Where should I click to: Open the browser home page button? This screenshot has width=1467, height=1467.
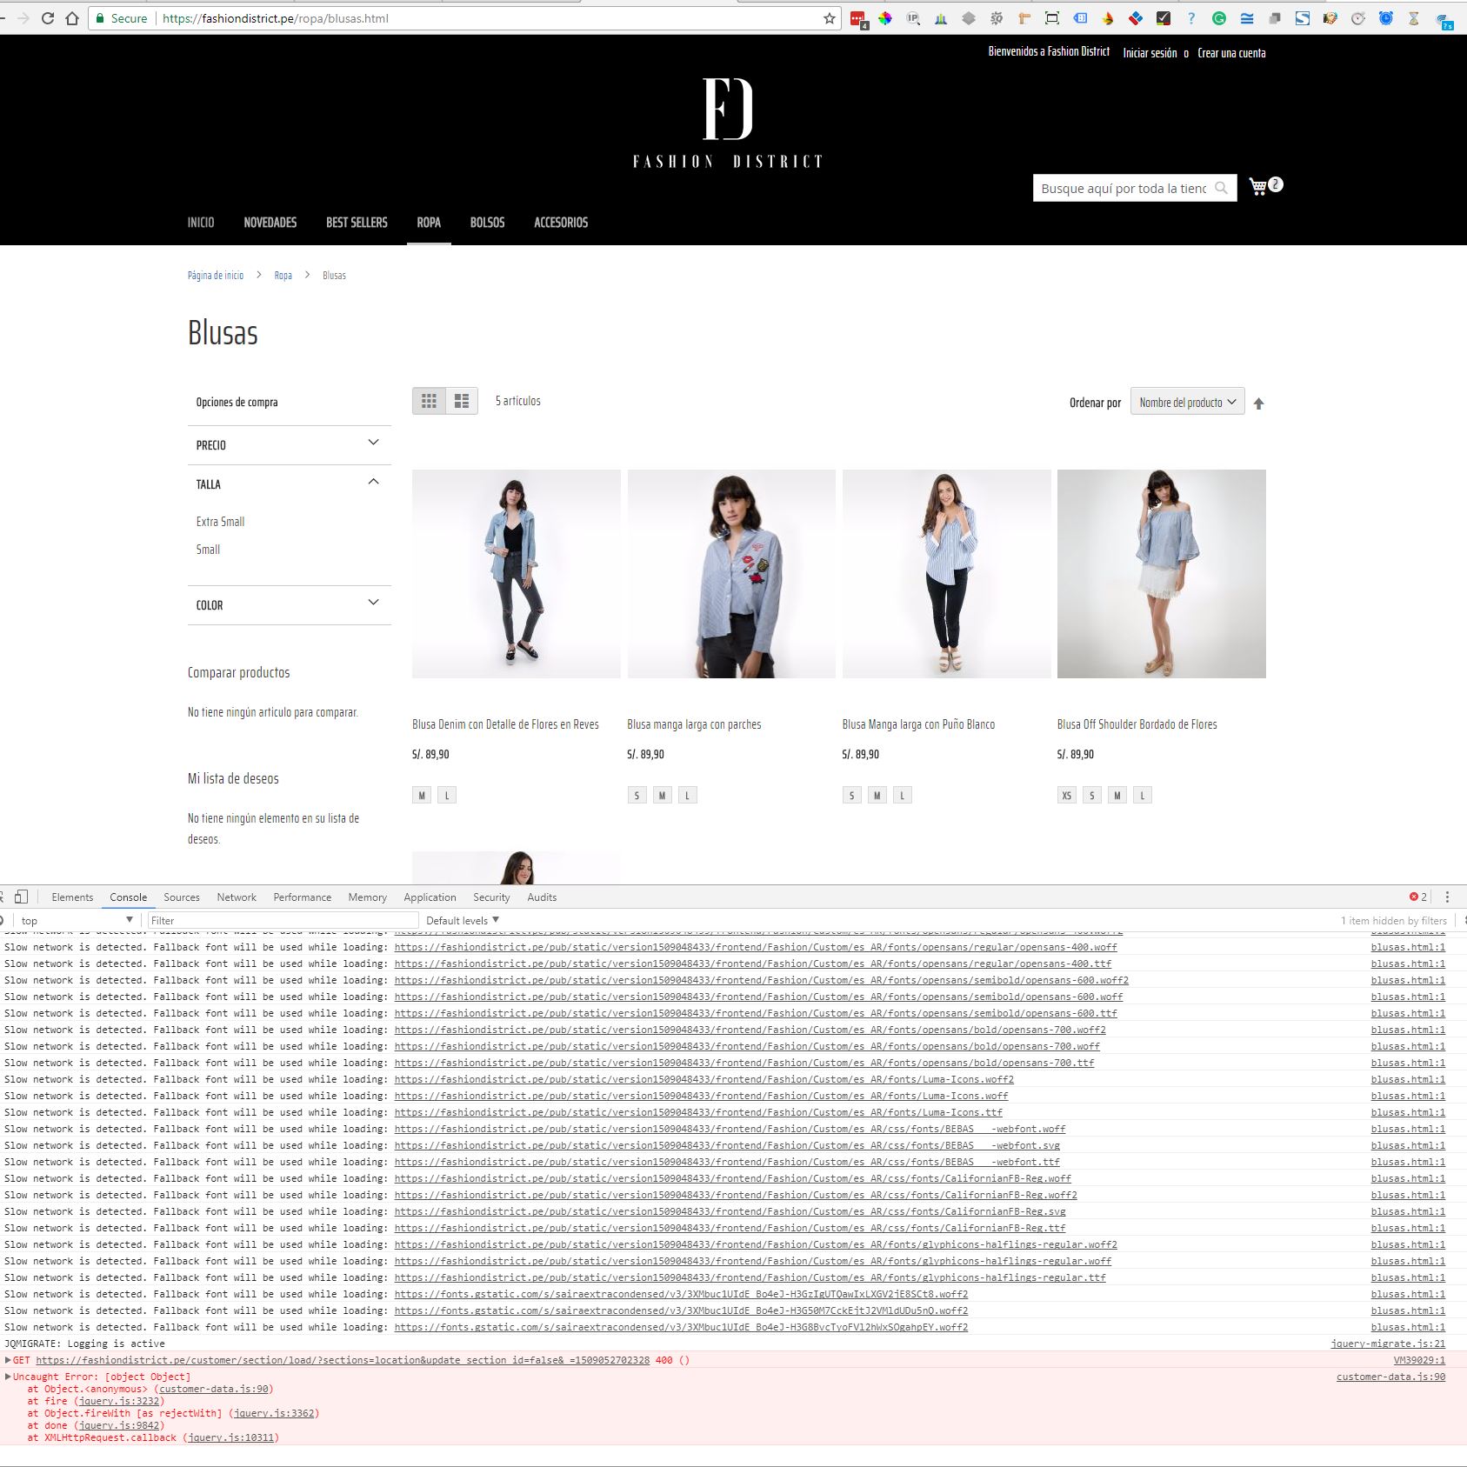72,18
